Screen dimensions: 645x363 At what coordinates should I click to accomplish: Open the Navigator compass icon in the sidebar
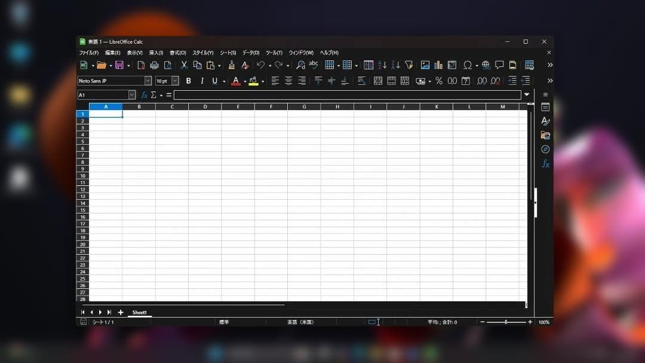tap(545, 150)
